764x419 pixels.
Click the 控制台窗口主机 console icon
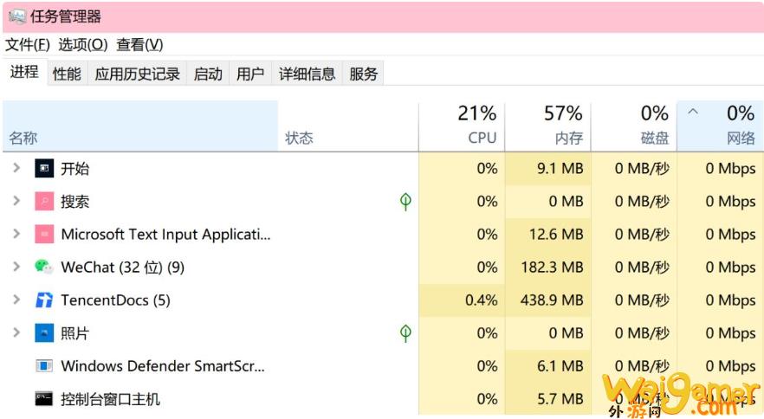(x=44, y=399)
